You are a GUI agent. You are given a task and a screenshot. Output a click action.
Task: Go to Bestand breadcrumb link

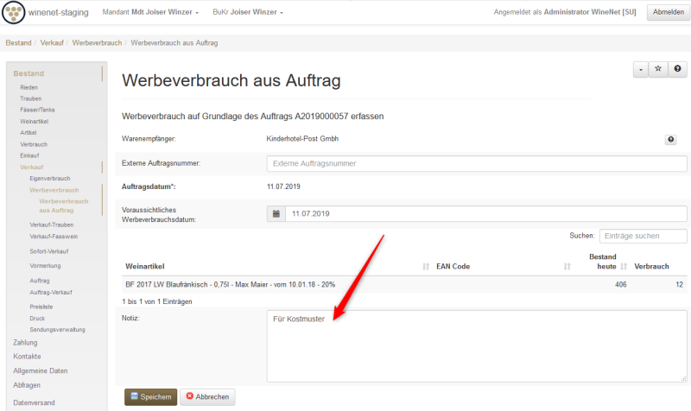pyautogui.click(x=18, y=42)
